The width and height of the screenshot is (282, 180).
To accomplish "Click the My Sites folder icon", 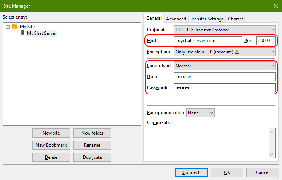I will [x=15, y=27].
